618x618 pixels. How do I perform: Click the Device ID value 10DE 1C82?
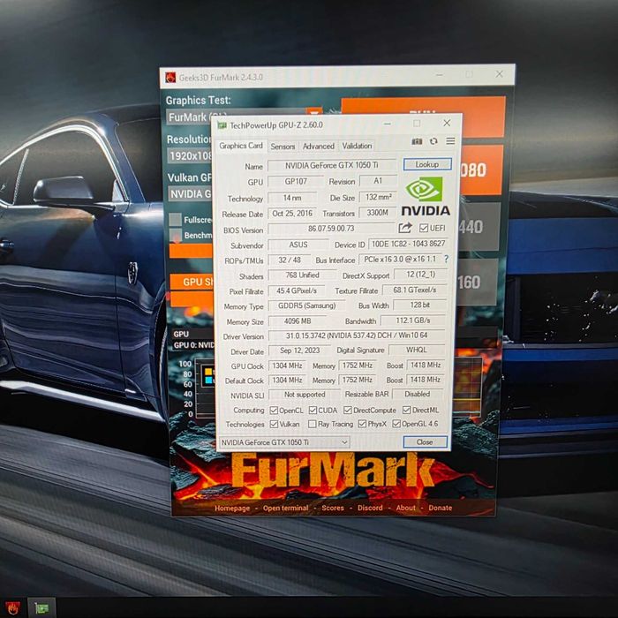tap(408, 244)
